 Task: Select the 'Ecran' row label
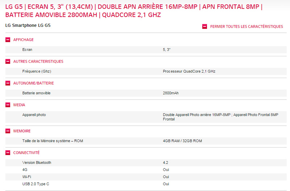(x=27, y=50)
